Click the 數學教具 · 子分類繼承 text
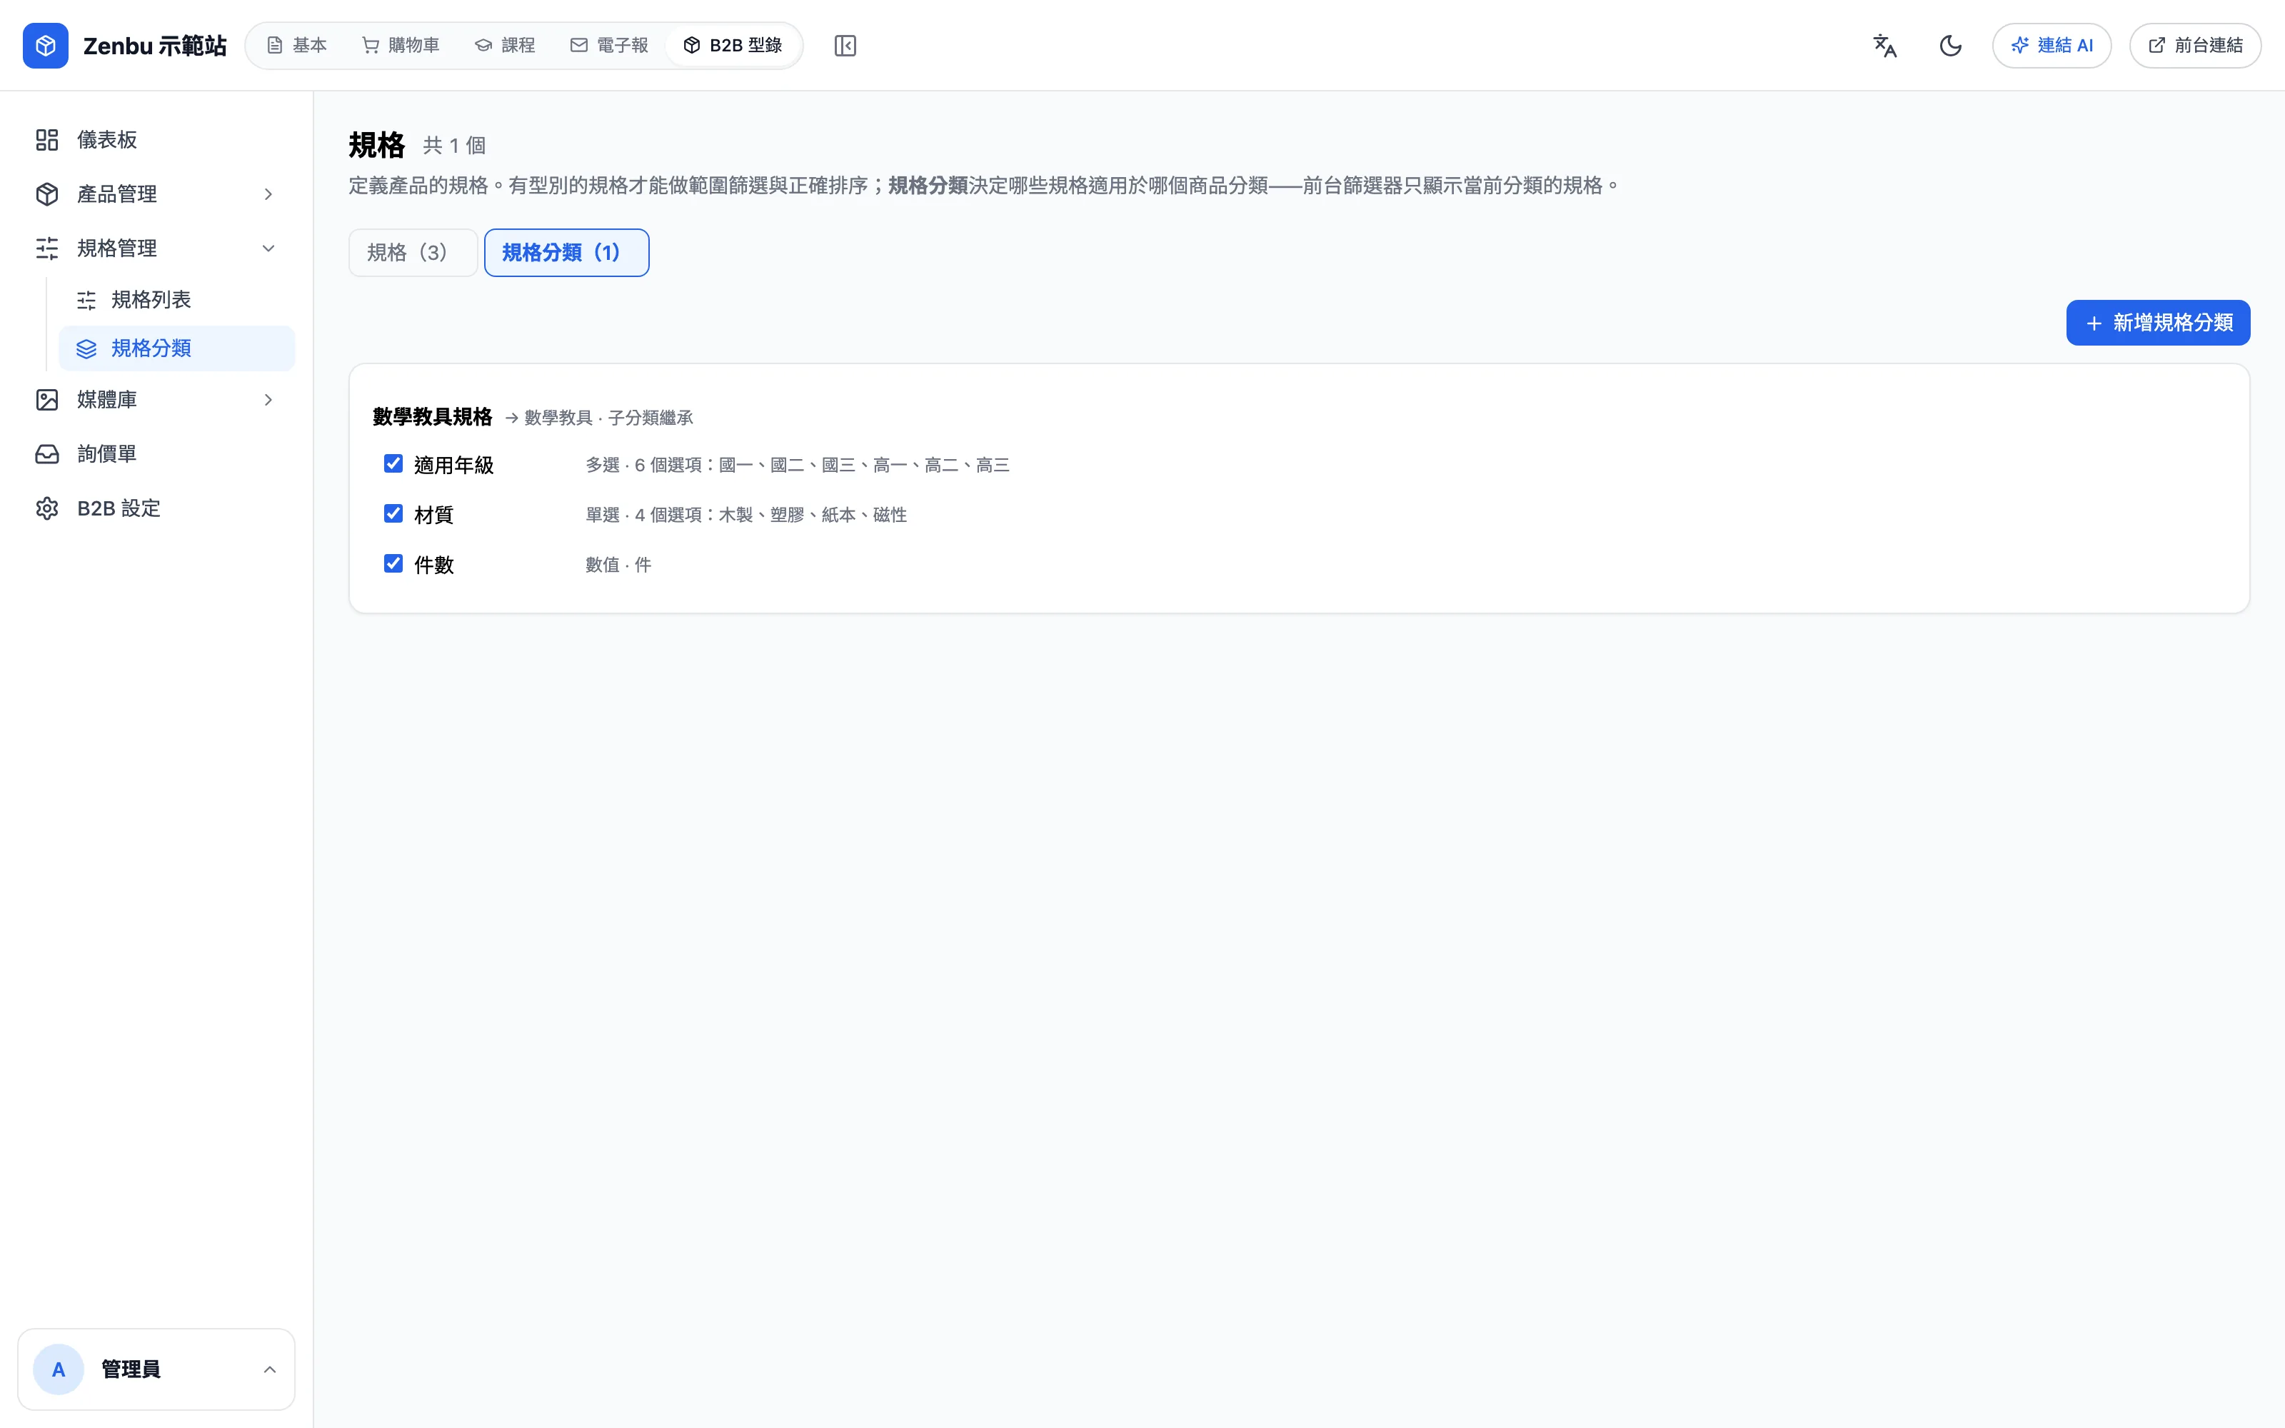Viewport: 2285px width, 1428px height. click(x=608, y=418)
